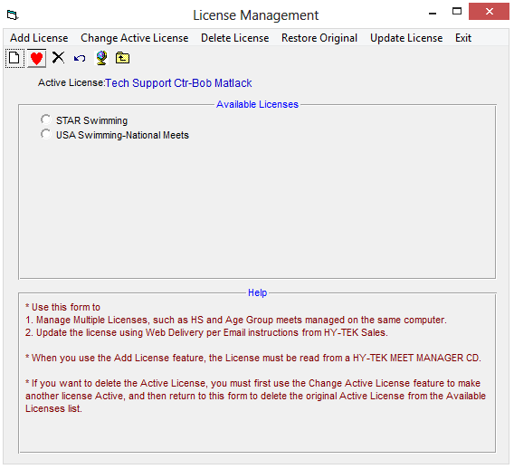Click the Available Licenses group heading
This screenshot has height=469, width=514.
pyautogui.click(x=257, y=104)
